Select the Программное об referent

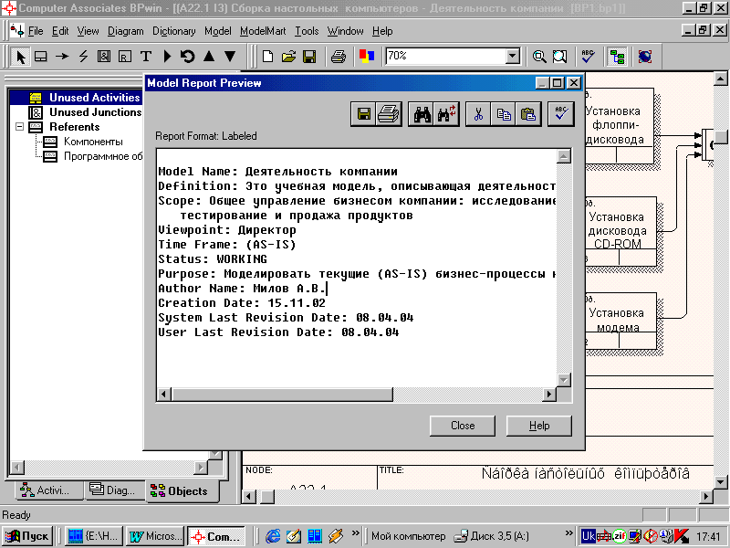[x=103, y=156]
